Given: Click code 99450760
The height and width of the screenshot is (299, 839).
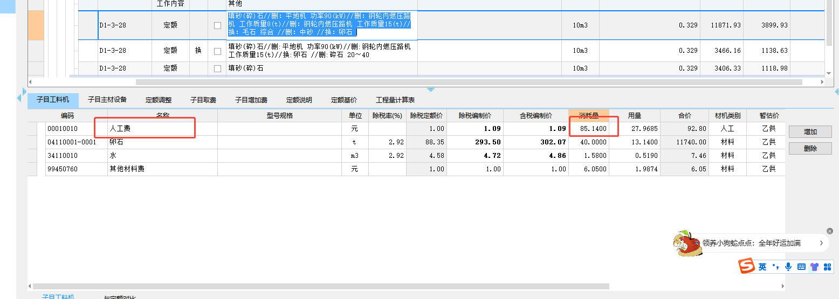Looking at the screenshot, I should tap(77, 169).
